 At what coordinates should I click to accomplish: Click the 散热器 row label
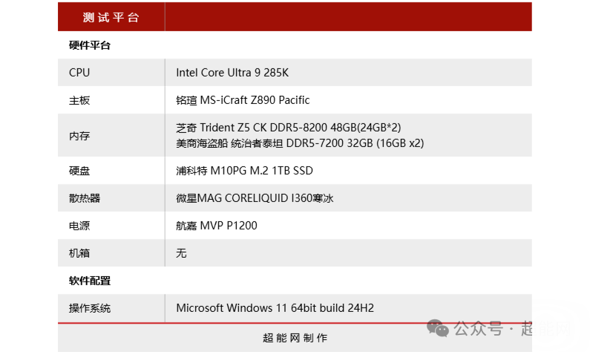click(x=85, y=198)
